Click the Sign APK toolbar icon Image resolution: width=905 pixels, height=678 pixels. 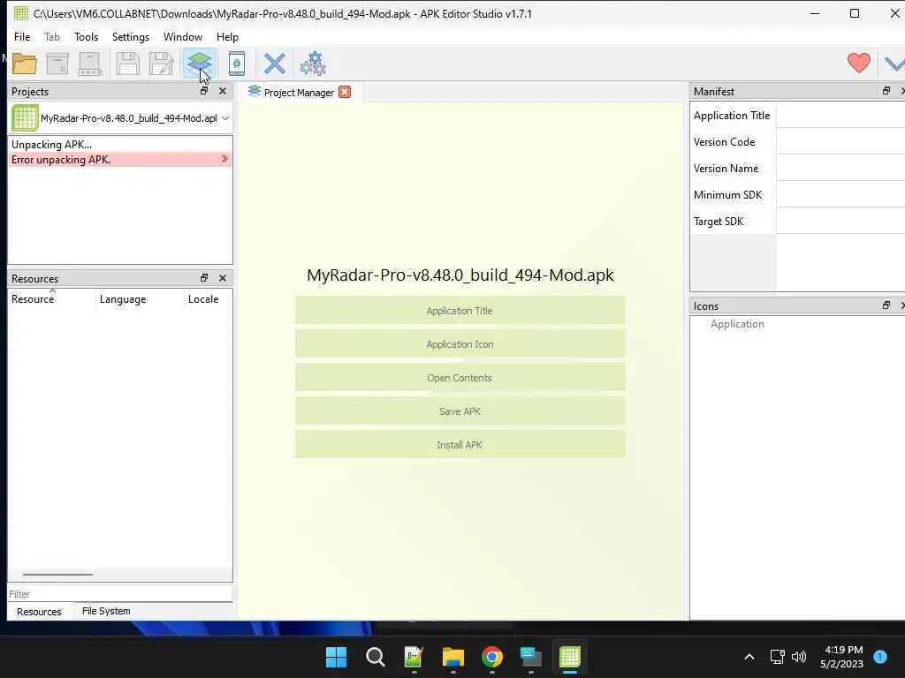[90, 64]
